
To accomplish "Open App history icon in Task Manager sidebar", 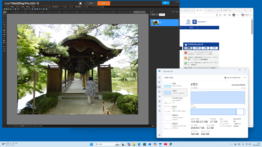I will (x=159, y=92).
